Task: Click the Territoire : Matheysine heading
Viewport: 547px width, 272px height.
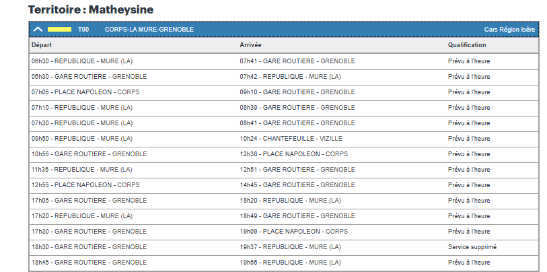Action: 91,10
